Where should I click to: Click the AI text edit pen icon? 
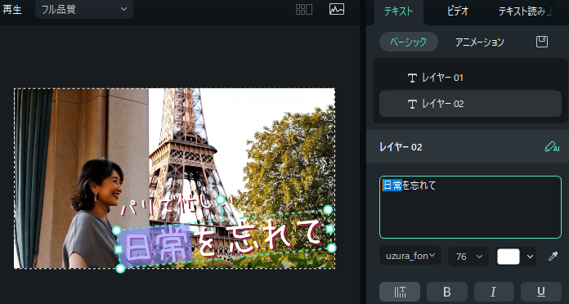tap(552, 147)
